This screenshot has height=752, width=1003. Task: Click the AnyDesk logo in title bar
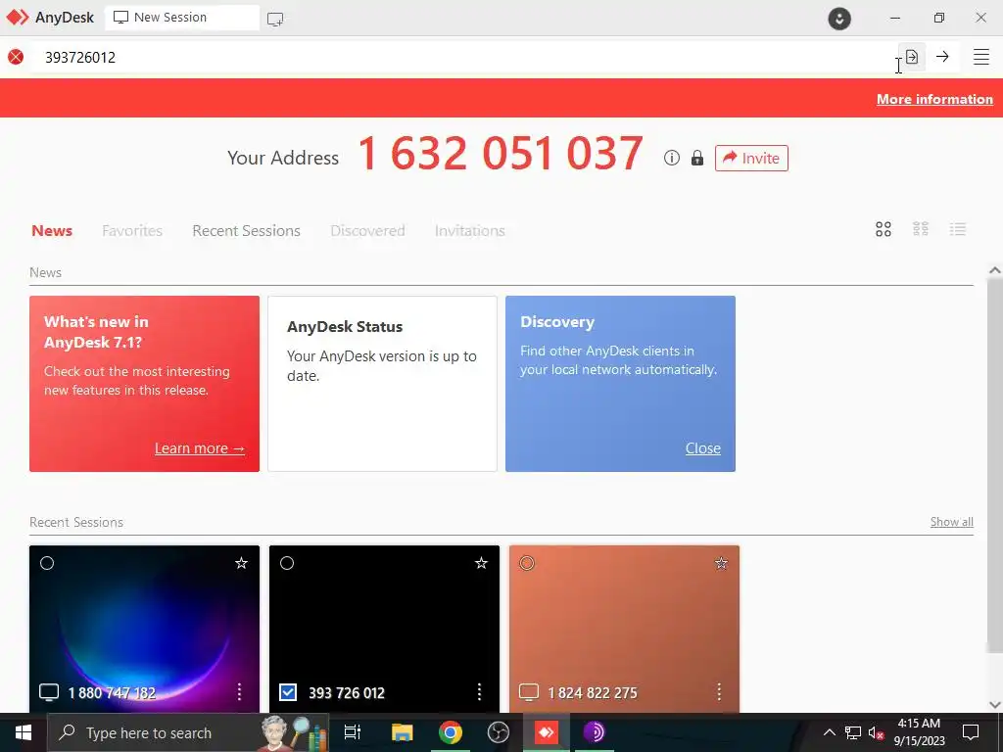tap(18, 18)
